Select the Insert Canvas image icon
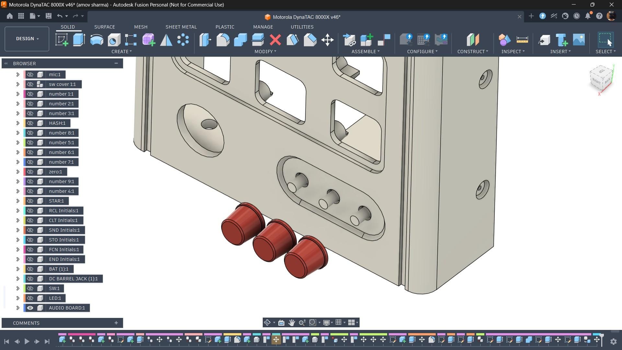622x350 pixels. pos(579,40)
